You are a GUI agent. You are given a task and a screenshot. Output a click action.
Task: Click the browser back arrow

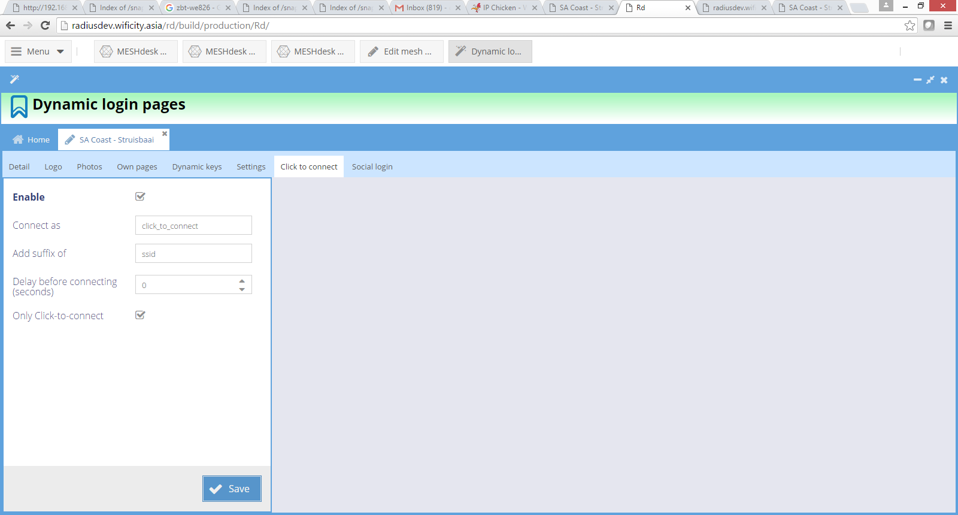tap(10, 26)
